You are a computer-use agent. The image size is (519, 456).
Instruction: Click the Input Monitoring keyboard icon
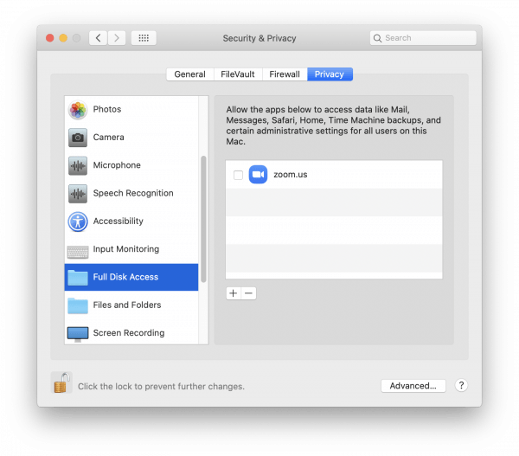tap(78, 252)
